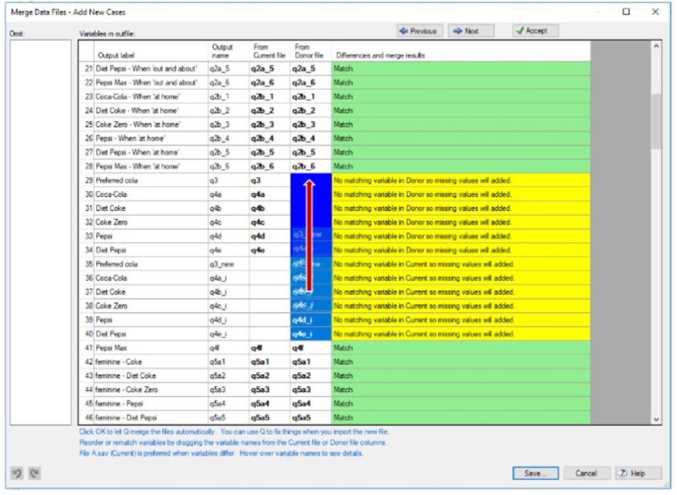Select 'q2b_4' in the Current file column
677x495 pixels.
click(262, 139)
